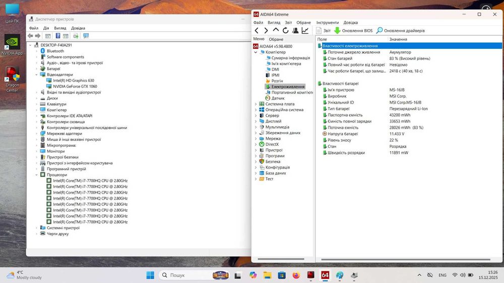Click the Оновлення BIOS button

click(x=353, y=31)
